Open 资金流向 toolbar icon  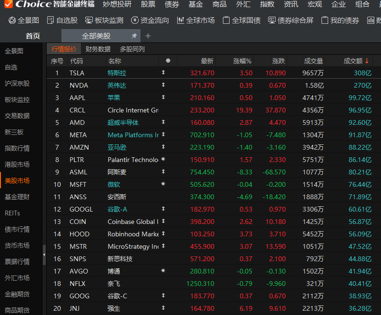pos(135,20)
